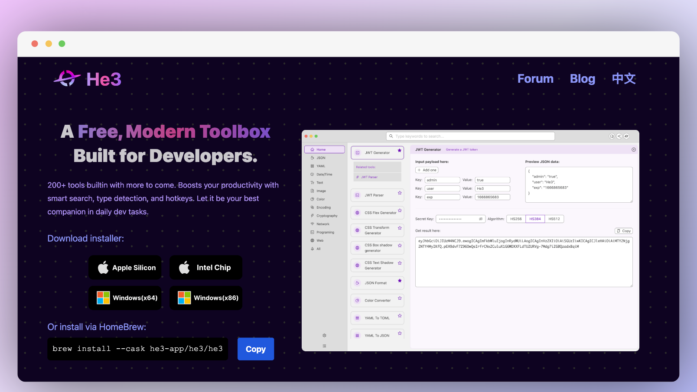Image resolution: width=697 pixels, height=392 pixels.
Task: Download the Intel Chip installer
Action: coord(206,268)
